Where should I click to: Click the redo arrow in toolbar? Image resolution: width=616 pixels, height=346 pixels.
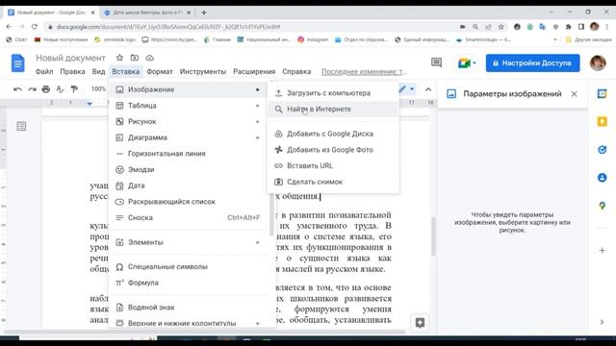click(x=32, y=89)
